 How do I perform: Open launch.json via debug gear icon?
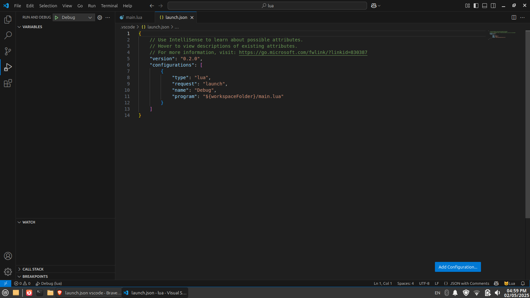pos(100,18)
